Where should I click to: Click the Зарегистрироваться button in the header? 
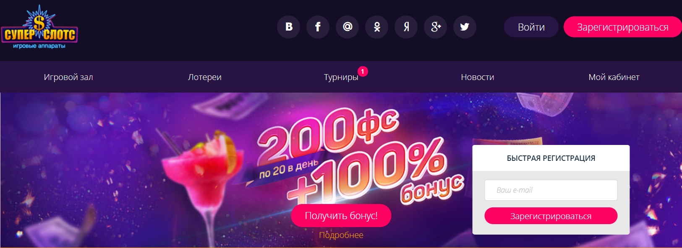(623, 27)
